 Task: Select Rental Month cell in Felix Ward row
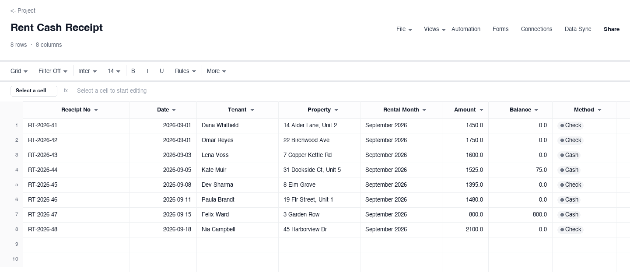point(401,215)
